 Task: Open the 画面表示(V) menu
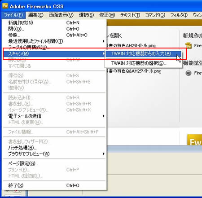click(61, 15)
